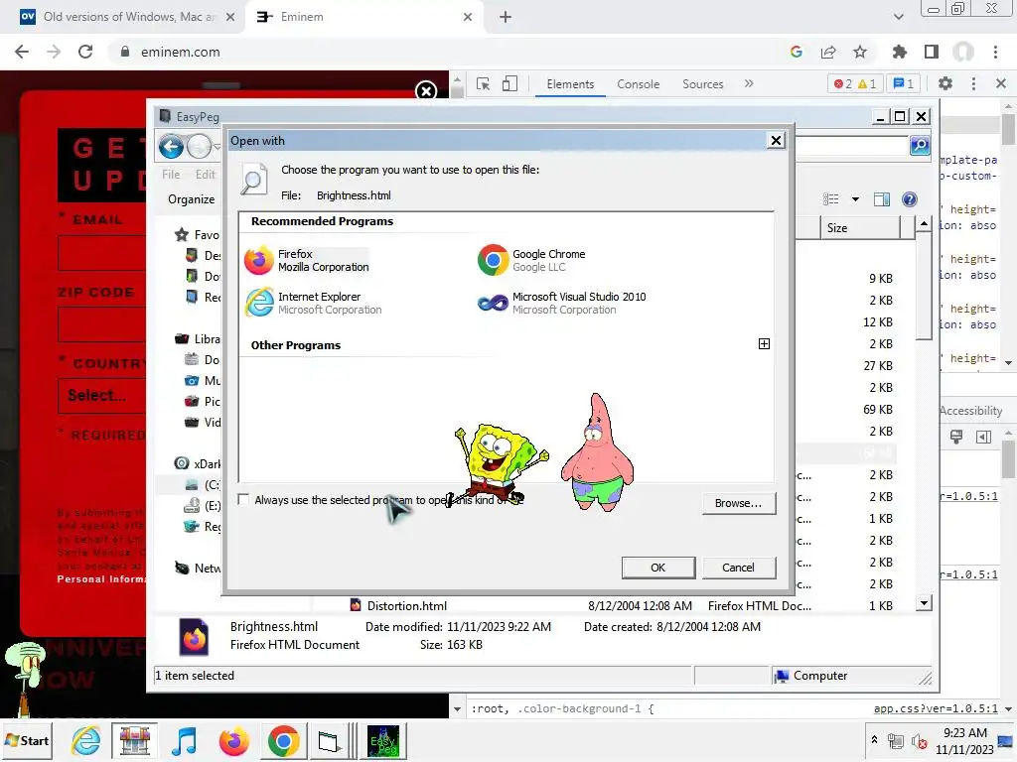Click the Windows Start button
Screen dimensions: 1017x762
click(27, 740)
